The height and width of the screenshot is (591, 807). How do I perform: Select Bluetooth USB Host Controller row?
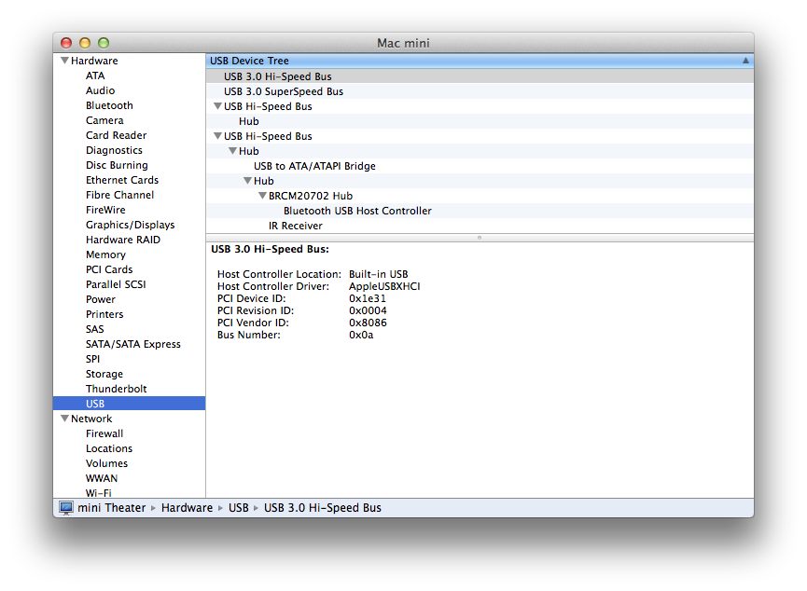[x=480, y=211]
